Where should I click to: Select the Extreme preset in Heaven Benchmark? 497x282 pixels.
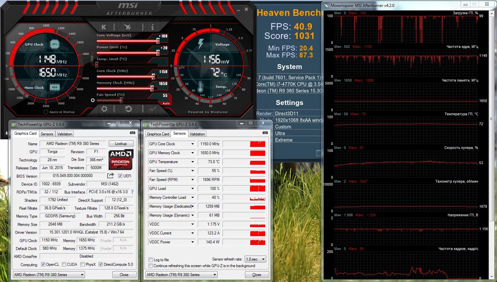[x=284, y=140]
